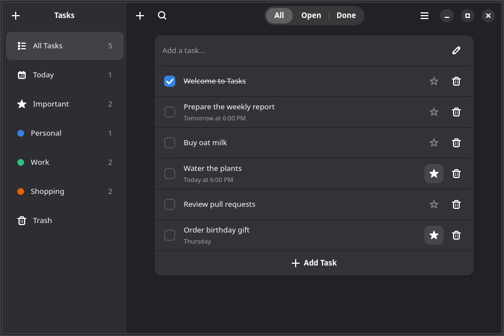504x336 pixels.
Task: Close the Tasks window
Action: point(488,16)
